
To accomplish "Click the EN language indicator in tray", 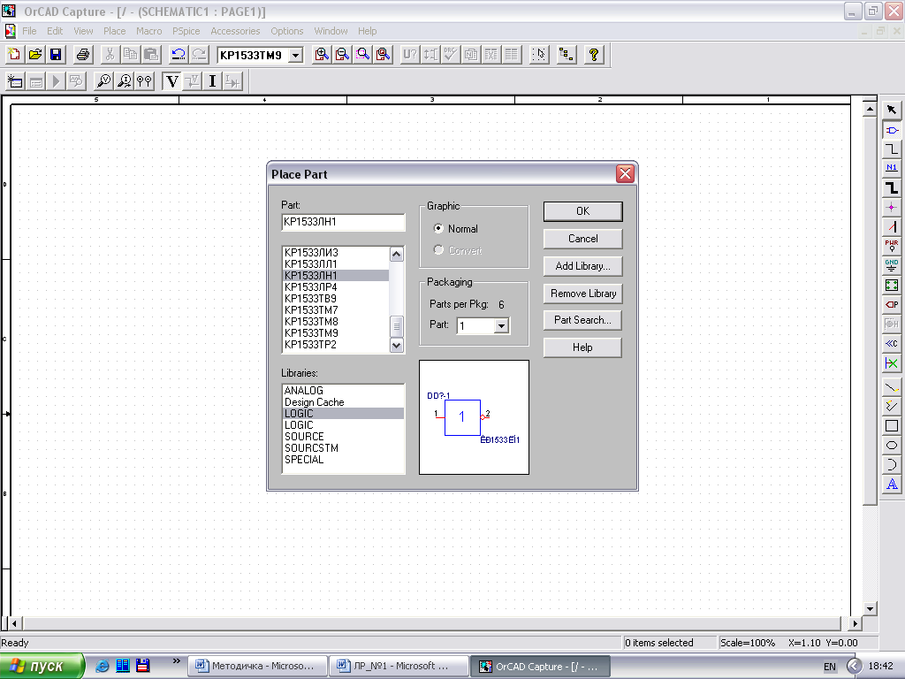I will tap(829, 667).
